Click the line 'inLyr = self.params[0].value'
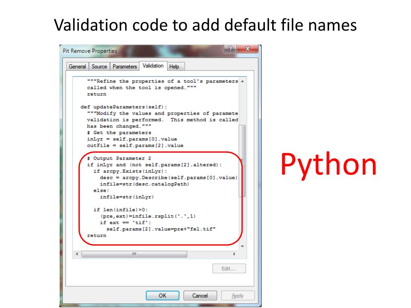This screenshot has width=411, height=308. tap(132, 139)
